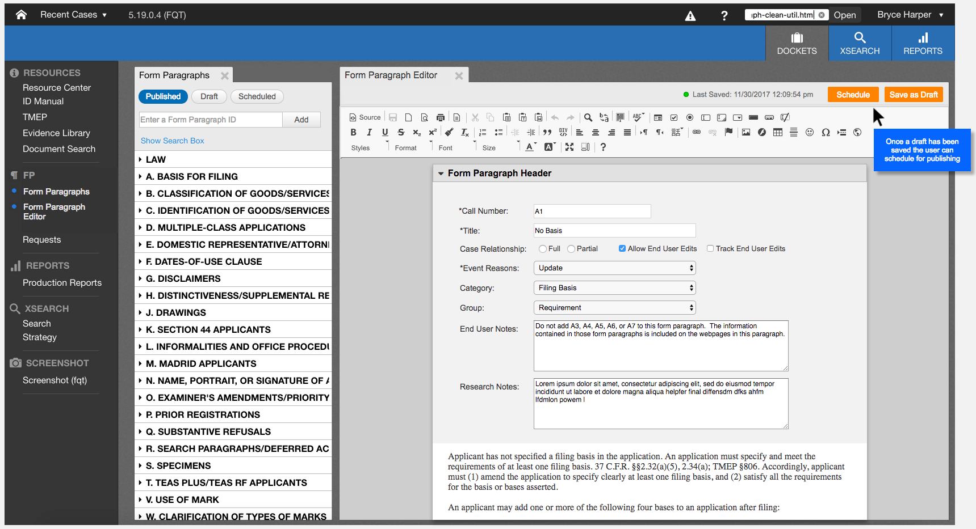976x529 pixels.
Task: Open the Styles dropdown in toolbar
Action: coord(368,147)
